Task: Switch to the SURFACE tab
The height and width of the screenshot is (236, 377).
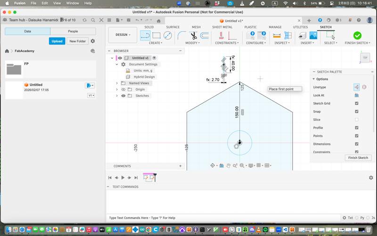Action: [172, 27]
